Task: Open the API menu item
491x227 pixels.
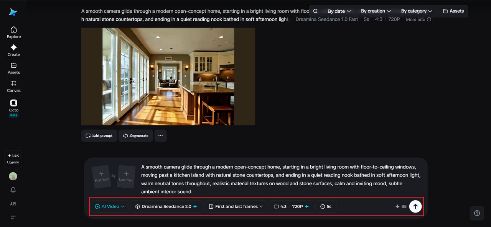Action: [13, 204]
